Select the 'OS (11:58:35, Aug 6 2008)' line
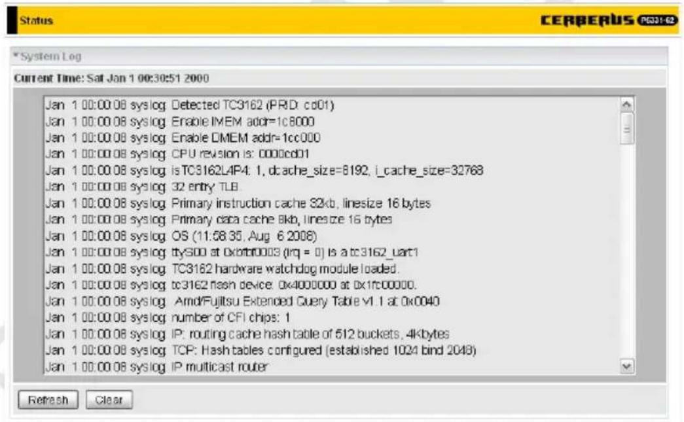The image size is (684, 422). click(181, 236)
